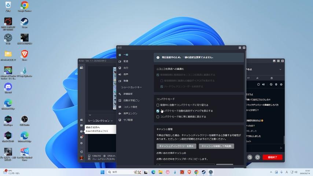The image size is (313, 176).
Task: Select the コメント設定 comment icon
Action: [120, 107]
